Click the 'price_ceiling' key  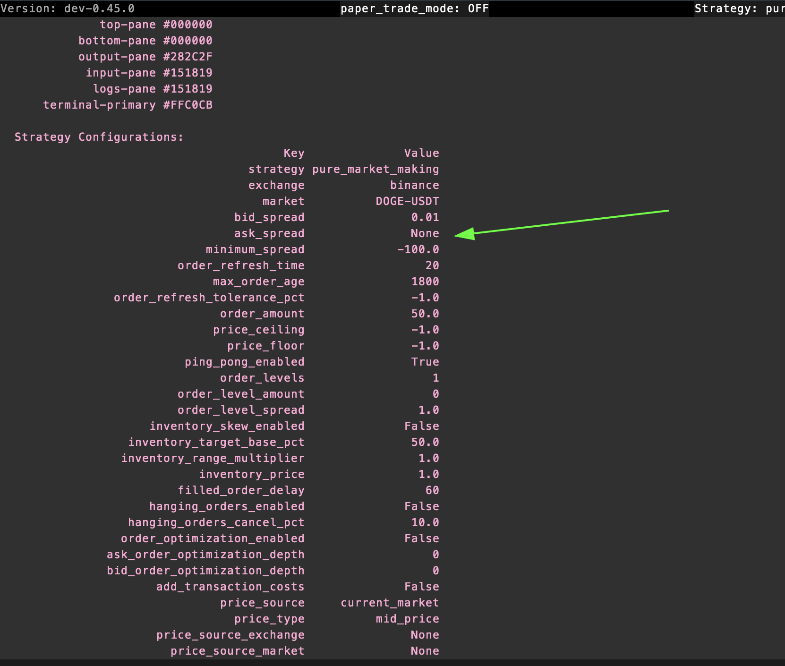(259, 330)
